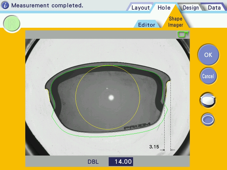Screen dimensions: 227x170
Task: Select the demo lens shape icon
Action: (208, 100)
